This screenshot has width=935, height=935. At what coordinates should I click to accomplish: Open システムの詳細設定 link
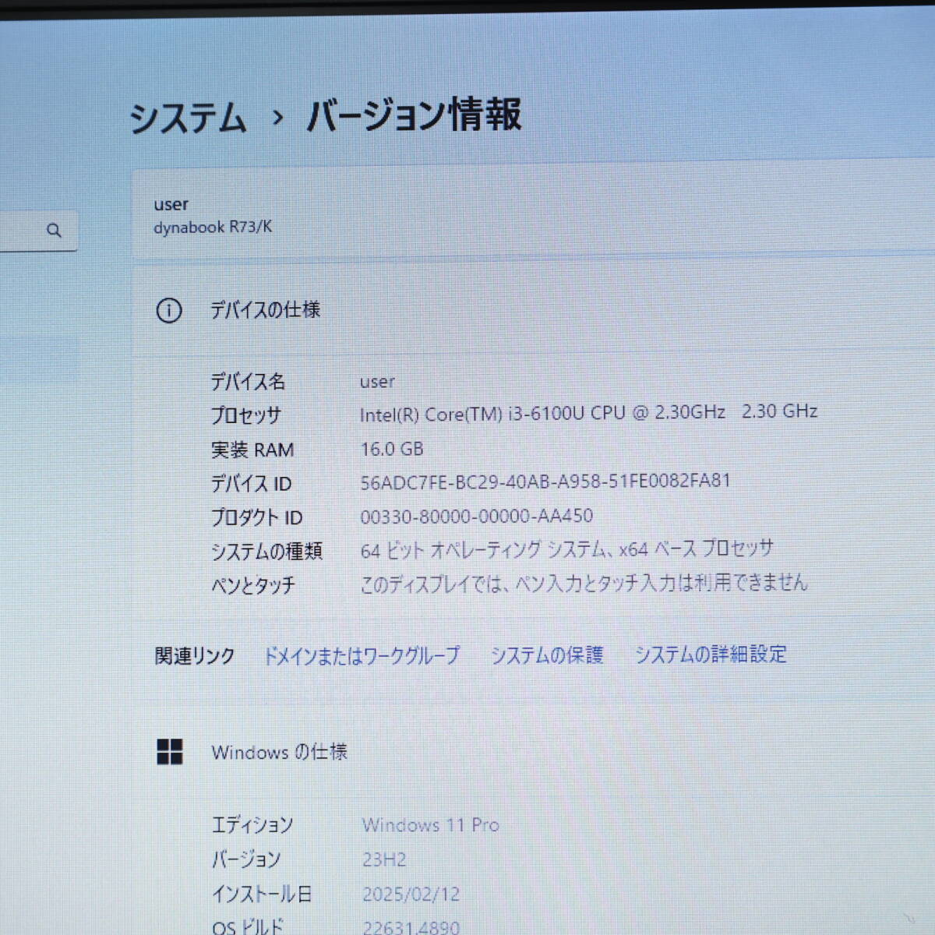711,654
